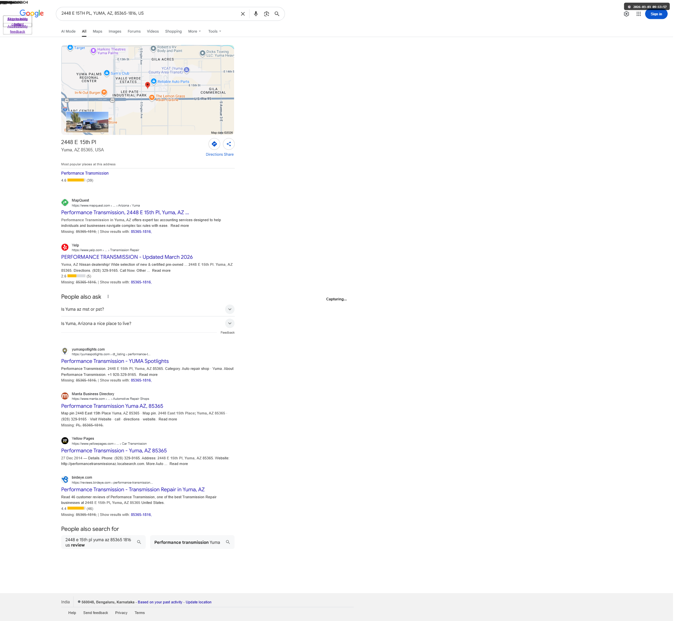The image size is (677, 621).
Task: Open the Tools dropdown
Action: (x=216, y=32)
